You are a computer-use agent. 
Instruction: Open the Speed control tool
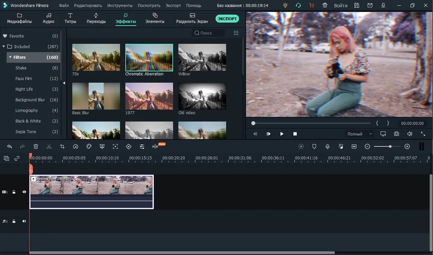76,146
